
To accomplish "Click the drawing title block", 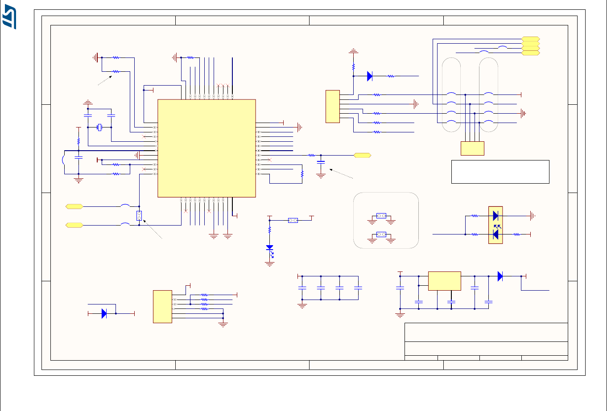I will coord(486,341).
